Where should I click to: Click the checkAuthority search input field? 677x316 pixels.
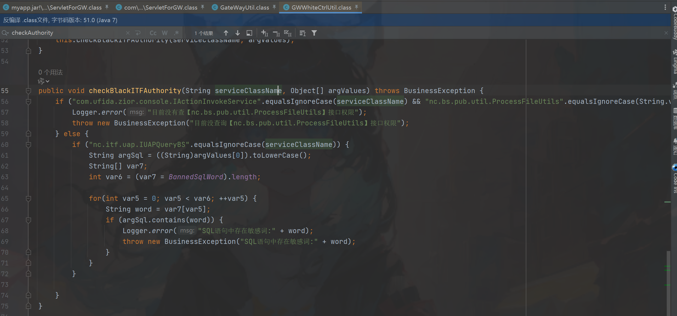coord(66,33)
